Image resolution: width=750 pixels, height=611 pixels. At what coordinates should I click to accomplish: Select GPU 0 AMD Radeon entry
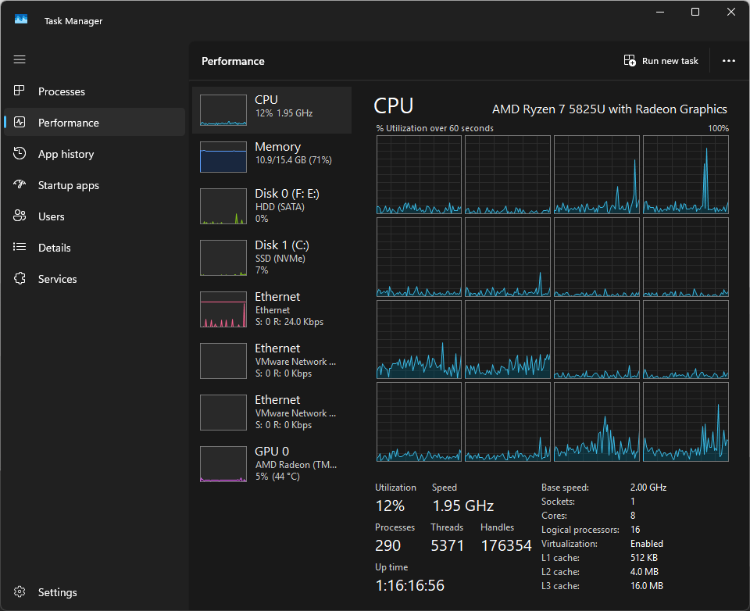pyautogui.click(x=272, y=463)
